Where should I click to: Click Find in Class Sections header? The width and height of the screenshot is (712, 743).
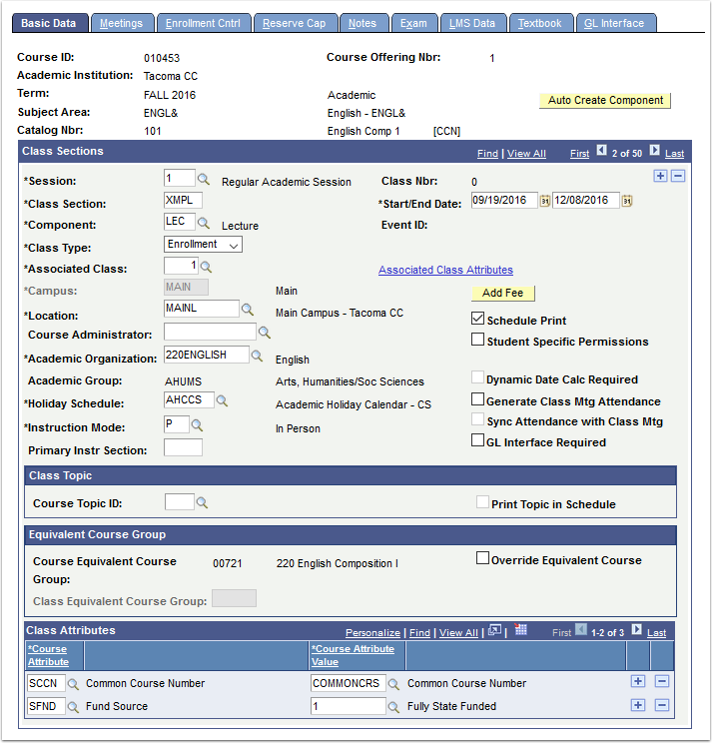487,154
